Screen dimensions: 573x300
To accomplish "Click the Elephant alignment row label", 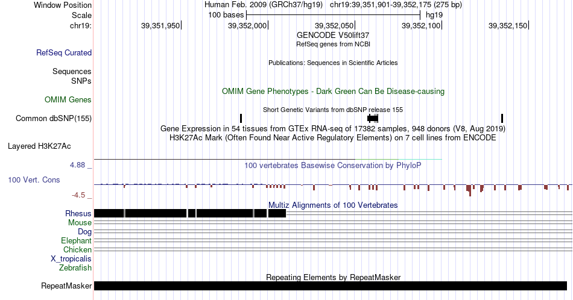I will (76, 240).
